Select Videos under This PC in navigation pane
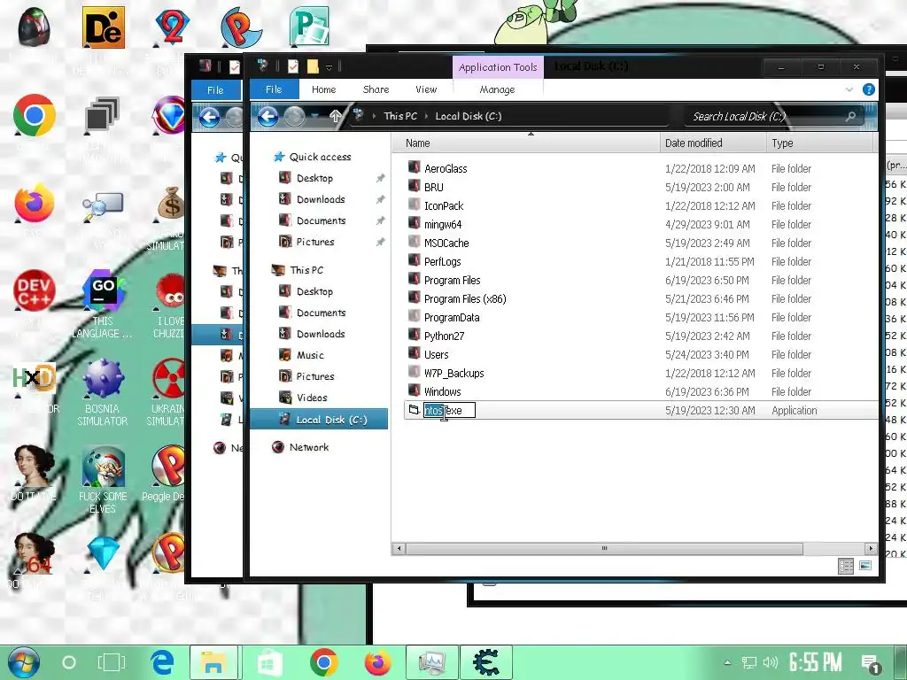Viewport: 907px width, 680px height. (x=312, y=398)
